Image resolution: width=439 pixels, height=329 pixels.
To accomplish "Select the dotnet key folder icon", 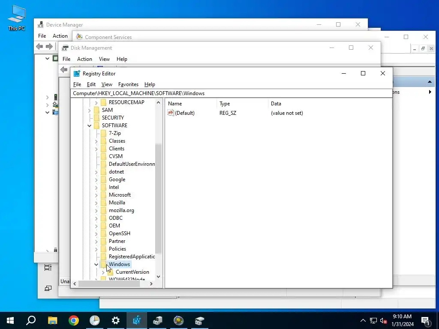I will click(x=103, y=172).
